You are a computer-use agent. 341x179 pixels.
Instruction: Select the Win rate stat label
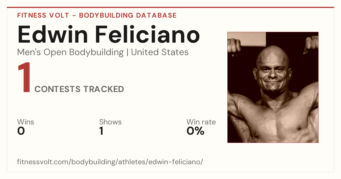[x=201, y=122]
